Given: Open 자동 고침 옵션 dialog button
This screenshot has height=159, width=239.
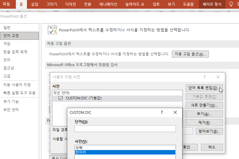Looking at the screenshot, I should (x=190, y=54).
